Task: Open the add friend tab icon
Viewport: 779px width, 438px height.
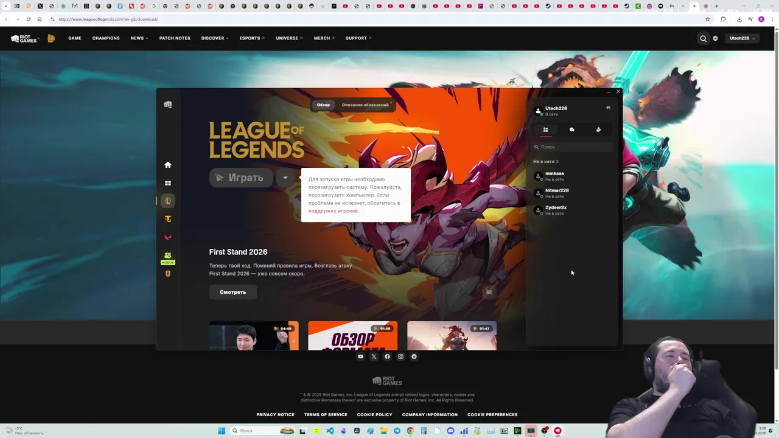Action: pyautogui.click(x=599, y=130)
